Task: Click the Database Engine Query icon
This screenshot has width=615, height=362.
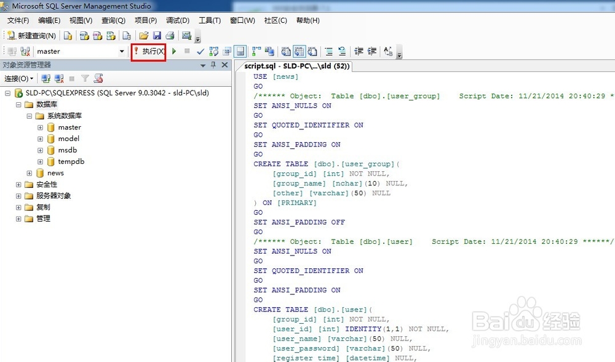Action: 68,36
